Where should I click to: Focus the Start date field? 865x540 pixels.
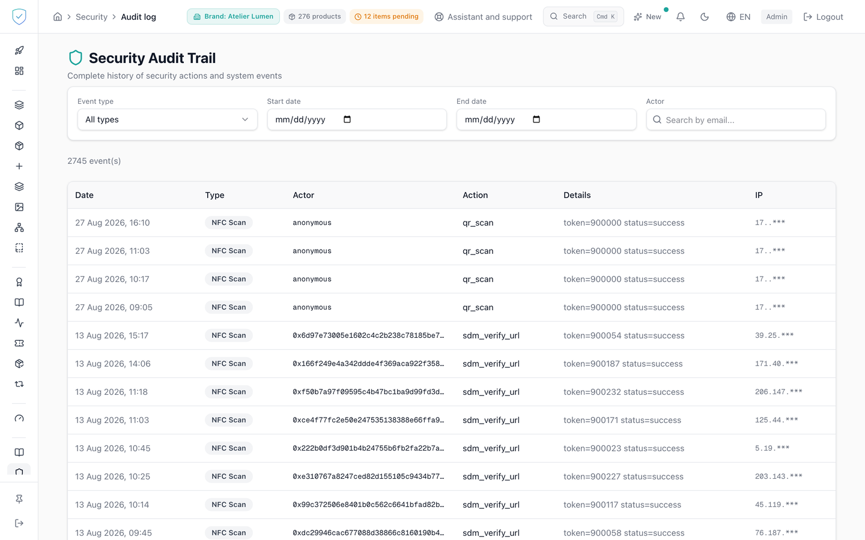click(x=357, y=119)
